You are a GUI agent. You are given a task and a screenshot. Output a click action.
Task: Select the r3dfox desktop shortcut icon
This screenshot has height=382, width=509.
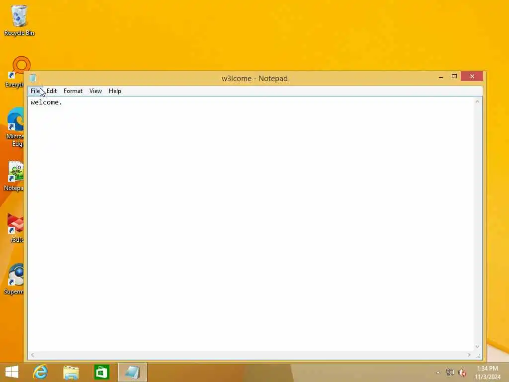[15, 227]
